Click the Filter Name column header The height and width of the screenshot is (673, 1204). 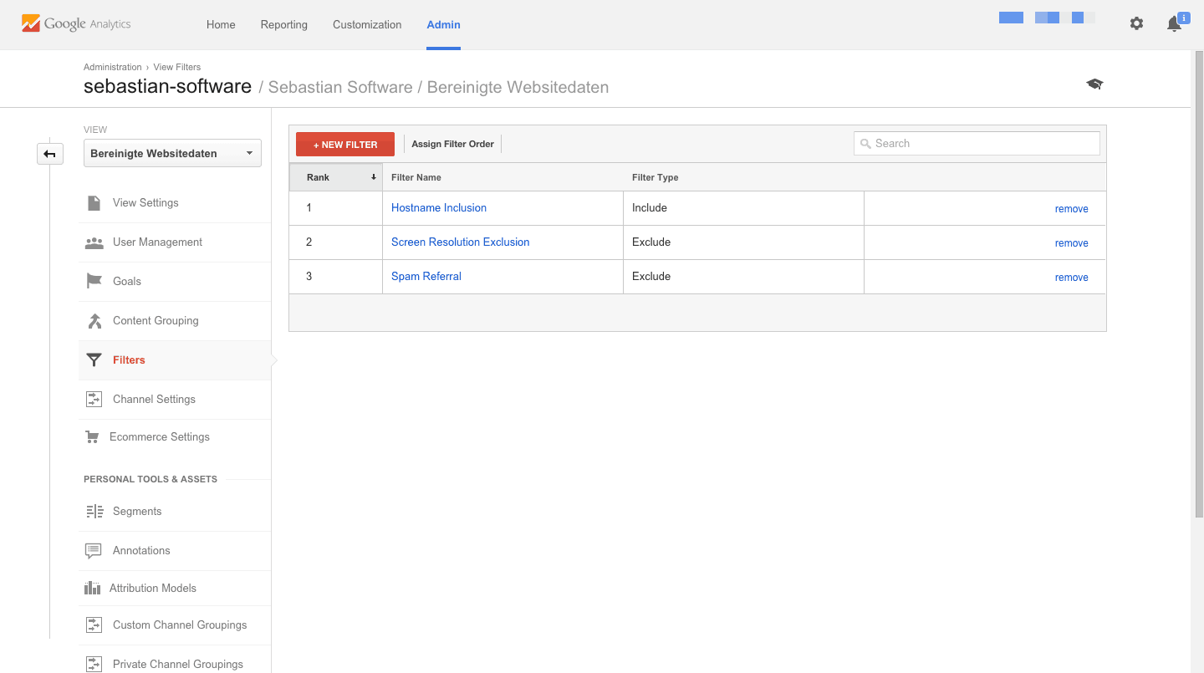coord(416,177)
